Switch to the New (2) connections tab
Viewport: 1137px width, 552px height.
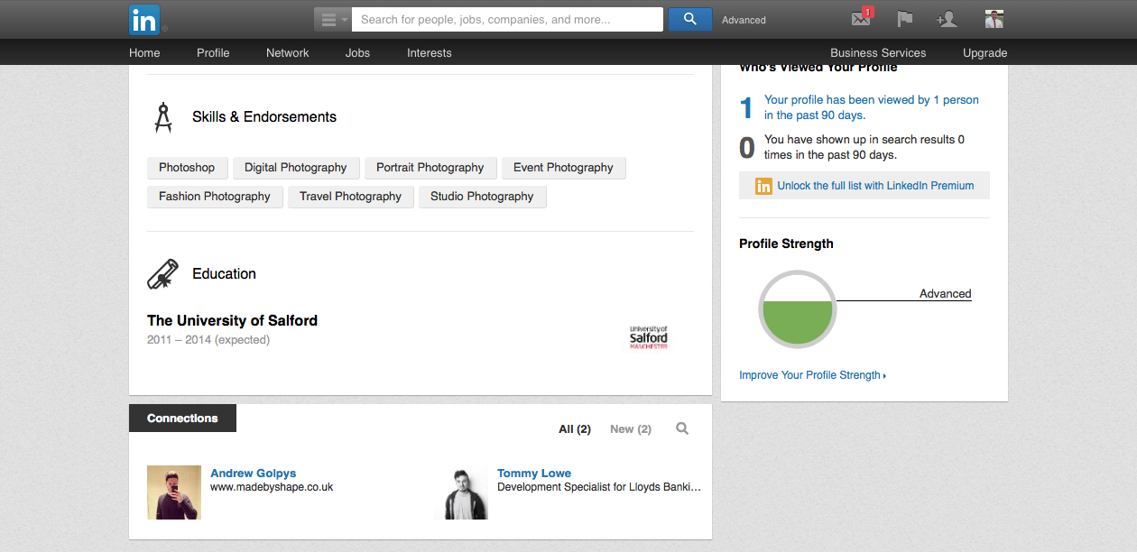(631, 429)
